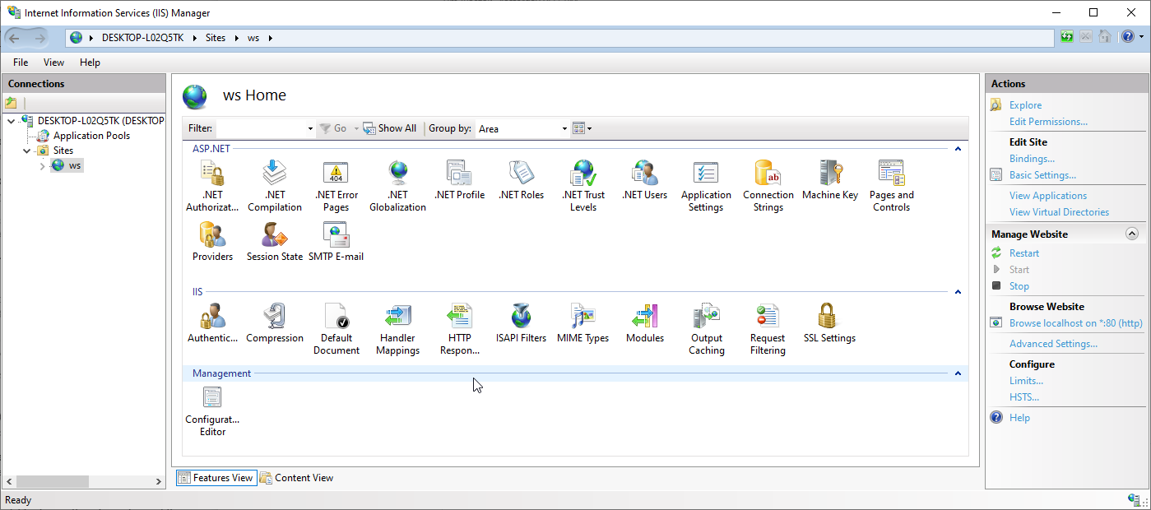Click the Back navigation button
Viewport: 1151px width, 510px height.
16,37
